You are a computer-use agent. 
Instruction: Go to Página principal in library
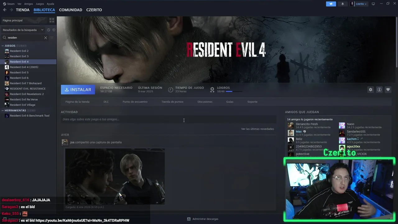click(24, 20)
